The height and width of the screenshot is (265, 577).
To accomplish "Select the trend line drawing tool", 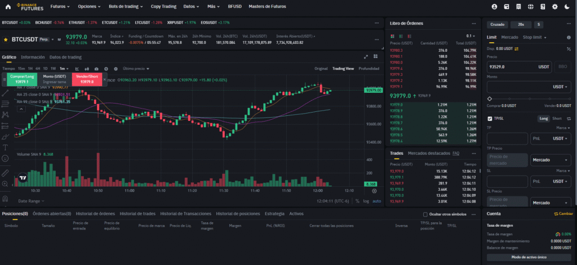I will click(5, 93).
